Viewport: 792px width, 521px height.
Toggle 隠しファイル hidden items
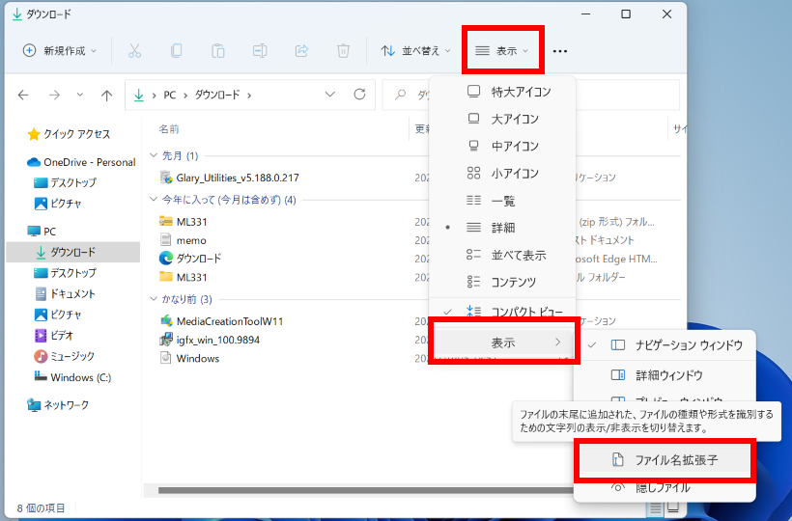click(665, 487)
